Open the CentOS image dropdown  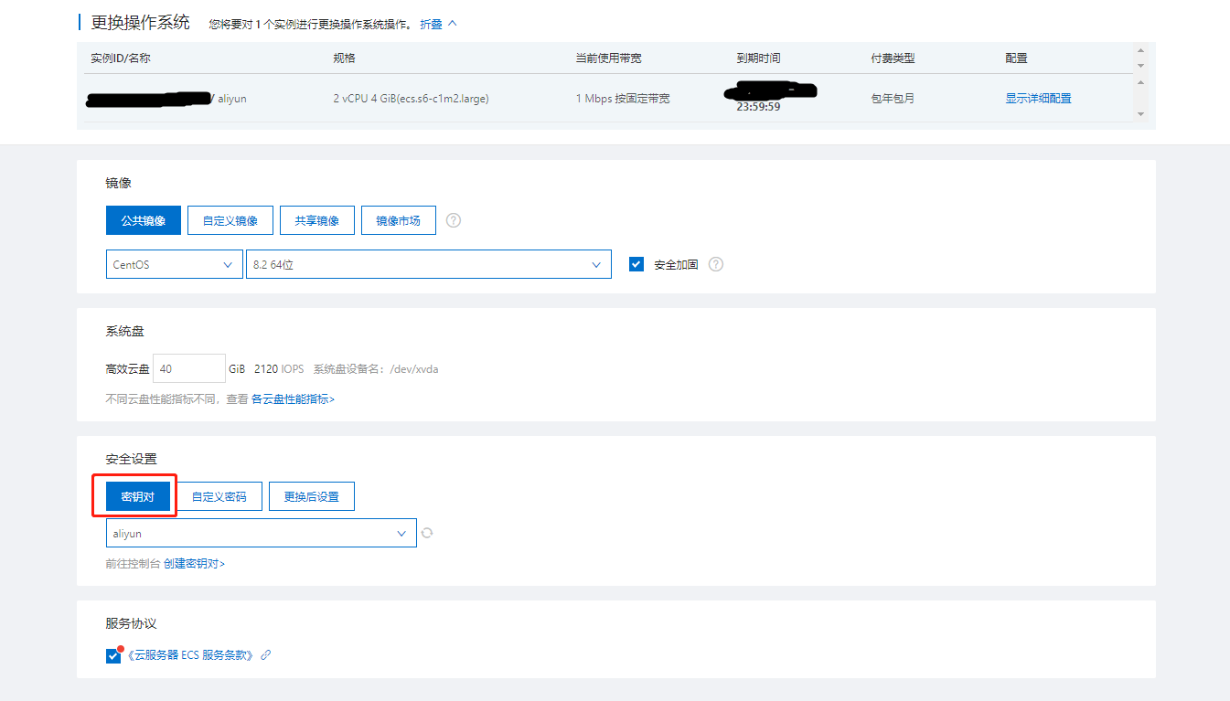click(x=175, y=264)
